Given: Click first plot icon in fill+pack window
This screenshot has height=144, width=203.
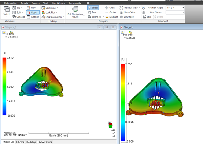Looking at the screenshot, I should [x=123, y=32].
